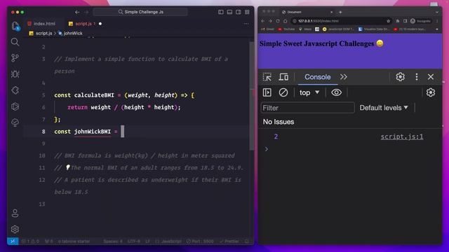Open the Maps bookmark
This screenshot has height=252, width=449.
pos(305,29)
